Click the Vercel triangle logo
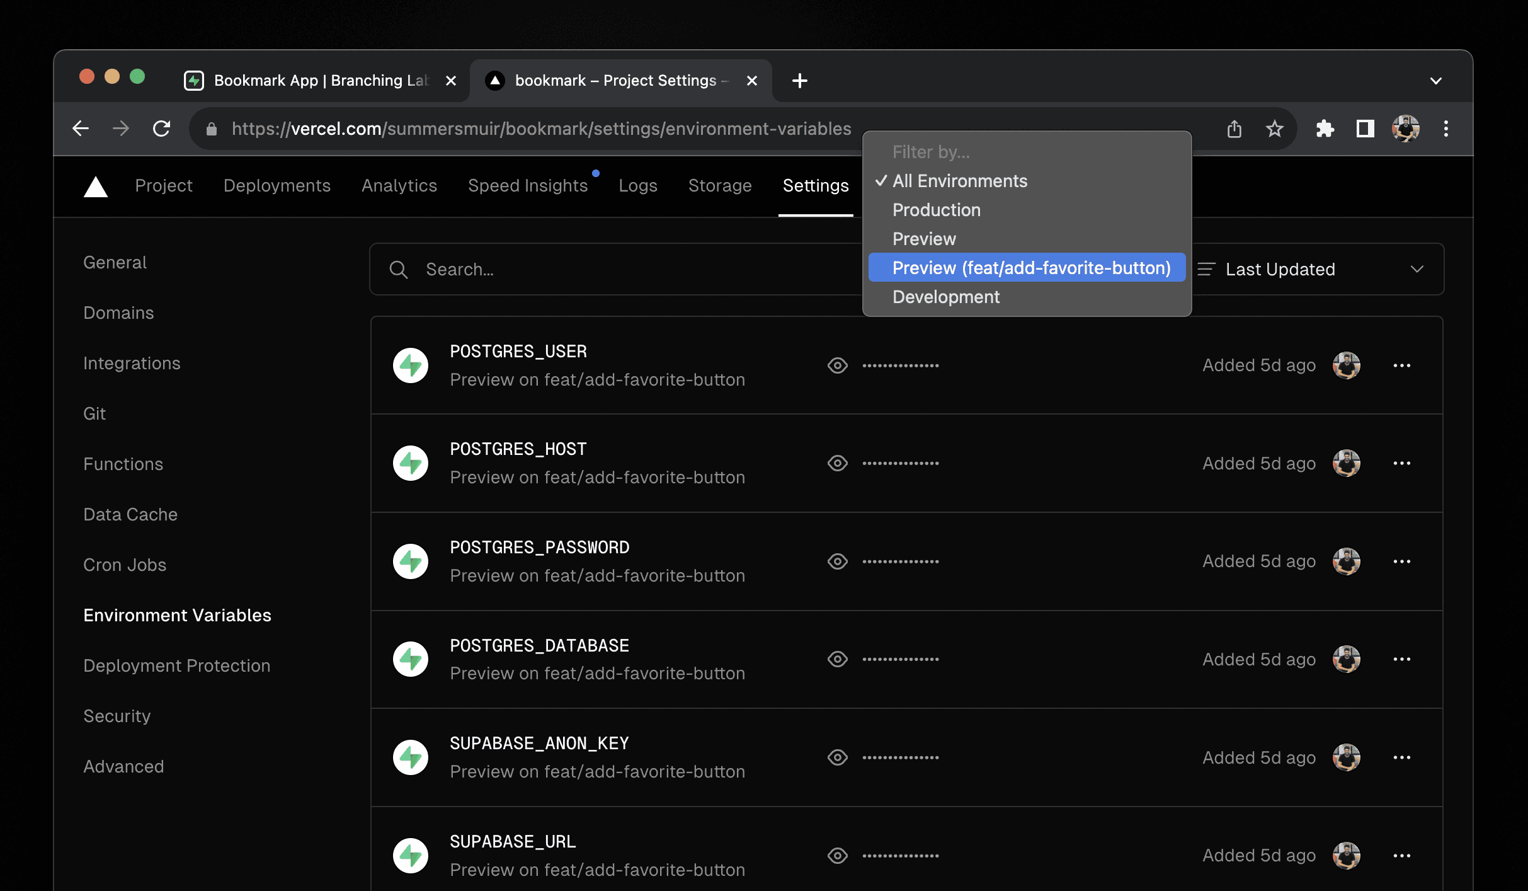This screenshot has height=891, width=1528. point(95,186)
